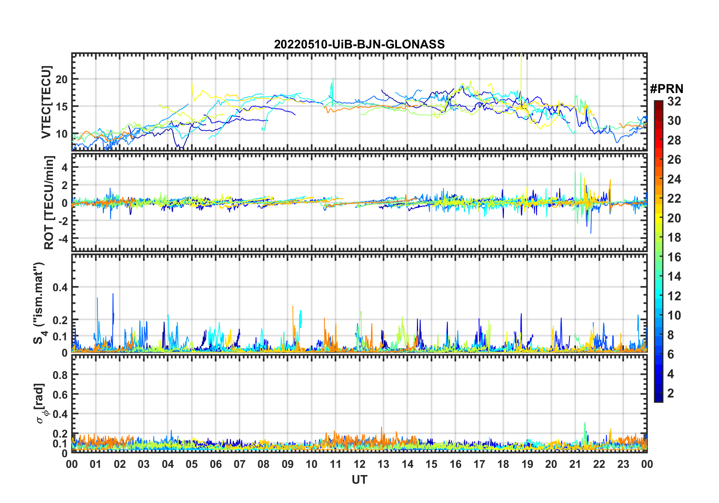This screenshot has height=503, width=719.
Task: Click ROT y-axis tick label -4
Action: coord(63,239)
